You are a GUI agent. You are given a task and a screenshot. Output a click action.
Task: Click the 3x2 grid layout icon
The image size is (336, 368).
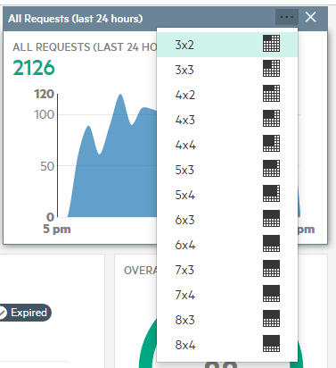271,44
